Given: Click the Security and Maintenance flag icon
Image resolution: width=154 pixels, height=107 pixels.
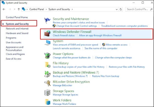Looking at the screenshot, I should 47,21.
